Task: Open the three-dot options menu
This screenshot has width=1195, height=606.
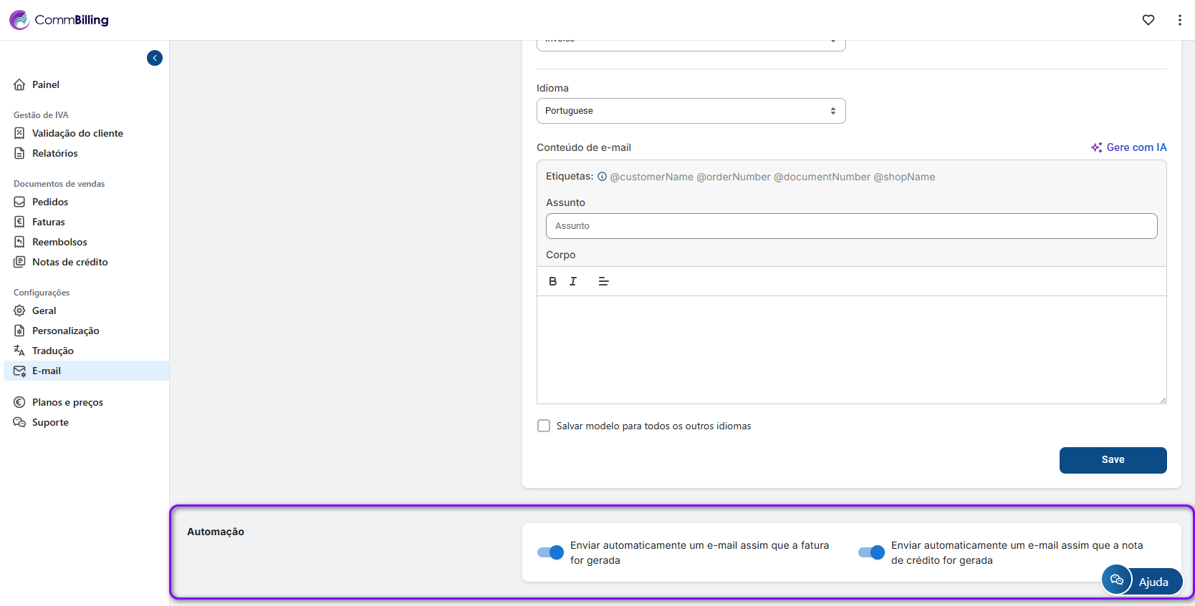Action: coord(1179,20)
